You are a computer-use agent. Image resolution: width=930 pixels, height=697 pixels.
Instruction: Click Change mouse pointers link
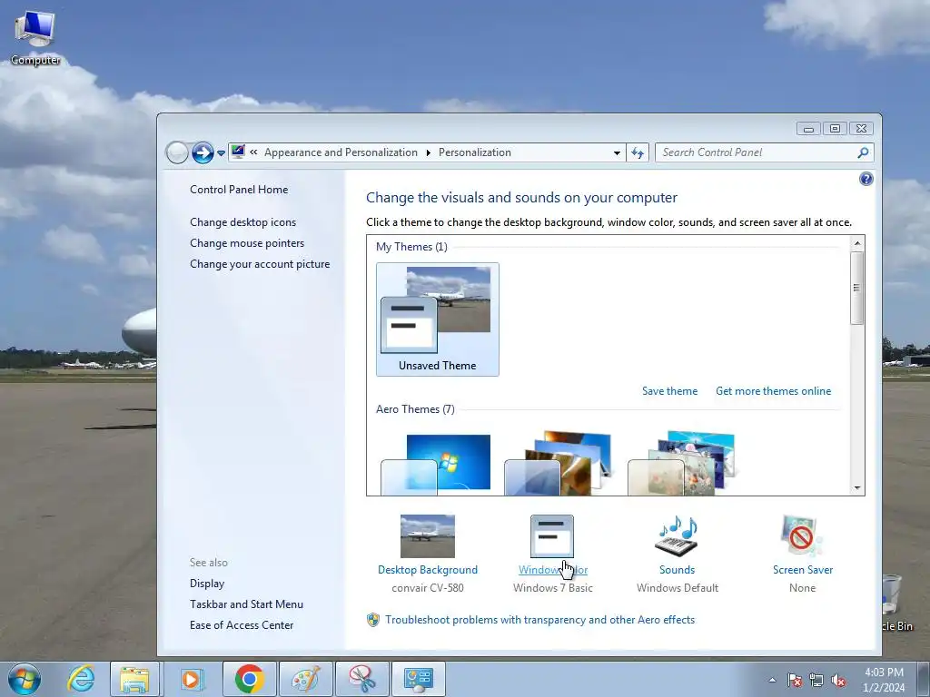tap(247, 243)
